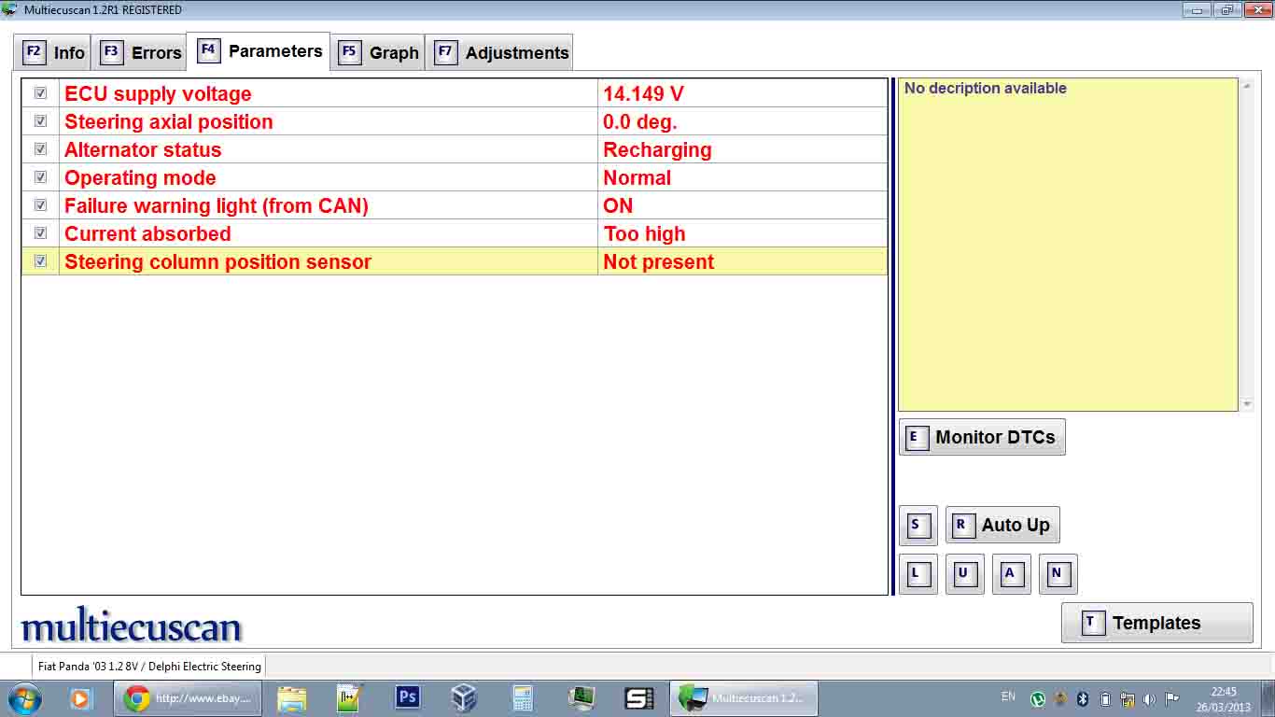Open Photoshop from the taskbar
Viewport: 1275px width, 717px height.
click(408, 697)
